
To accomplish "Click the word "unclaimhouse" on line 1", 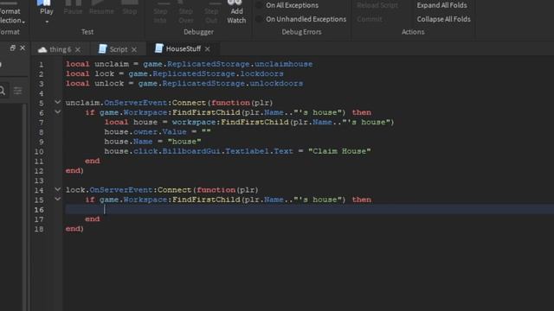I will point(283,64).
